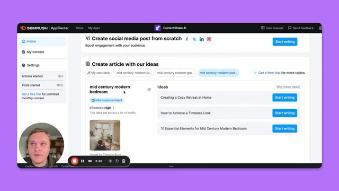Click Get a free trial for more topics
The image size is (339, 191).
[269, 73]
